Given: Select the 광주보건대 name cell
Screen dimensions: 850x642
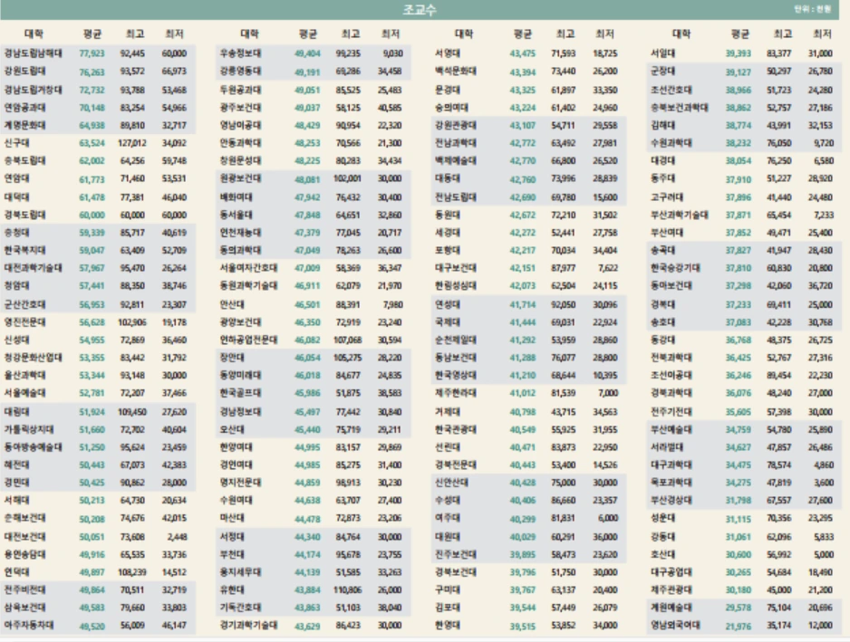Looking at the screenshot, I should [241, 108].
